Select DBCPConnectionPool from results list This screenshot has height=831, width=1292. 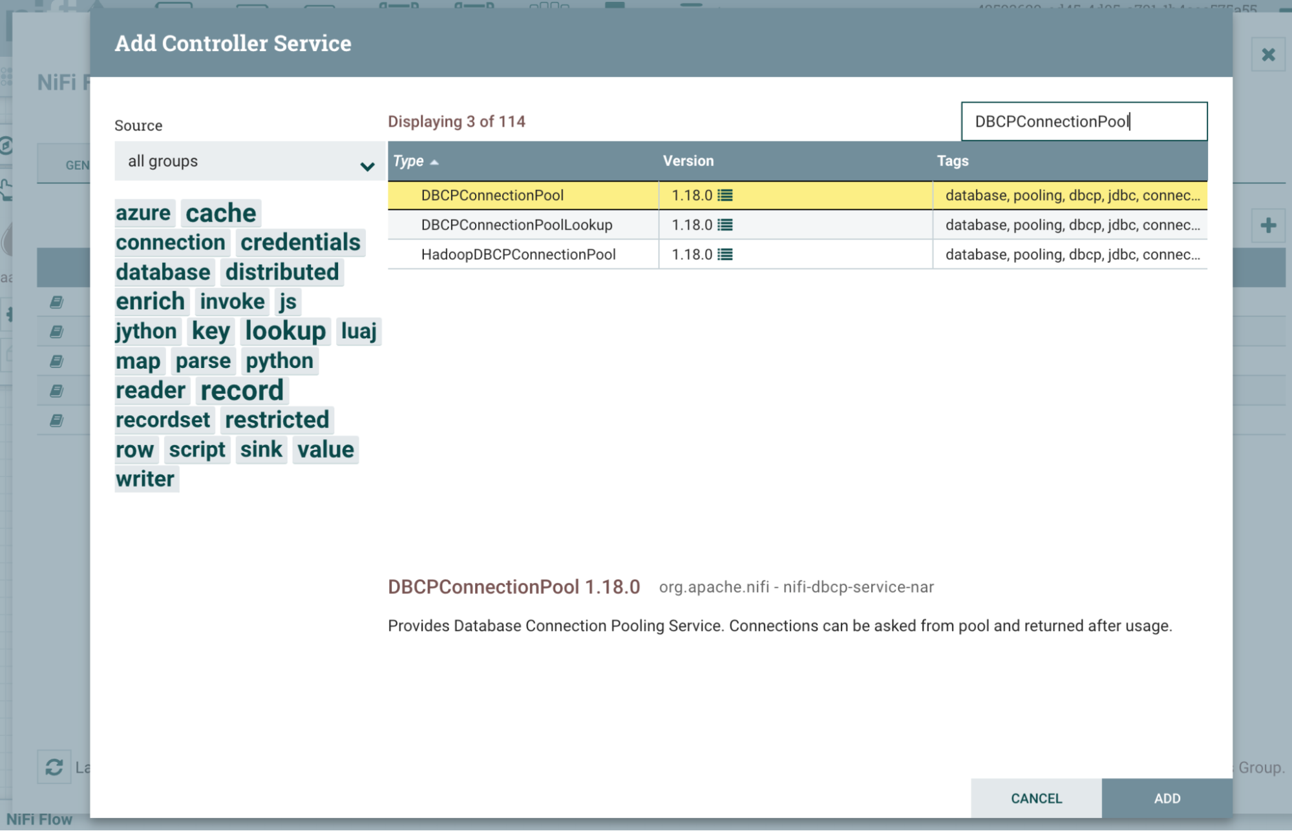[493, 195]
